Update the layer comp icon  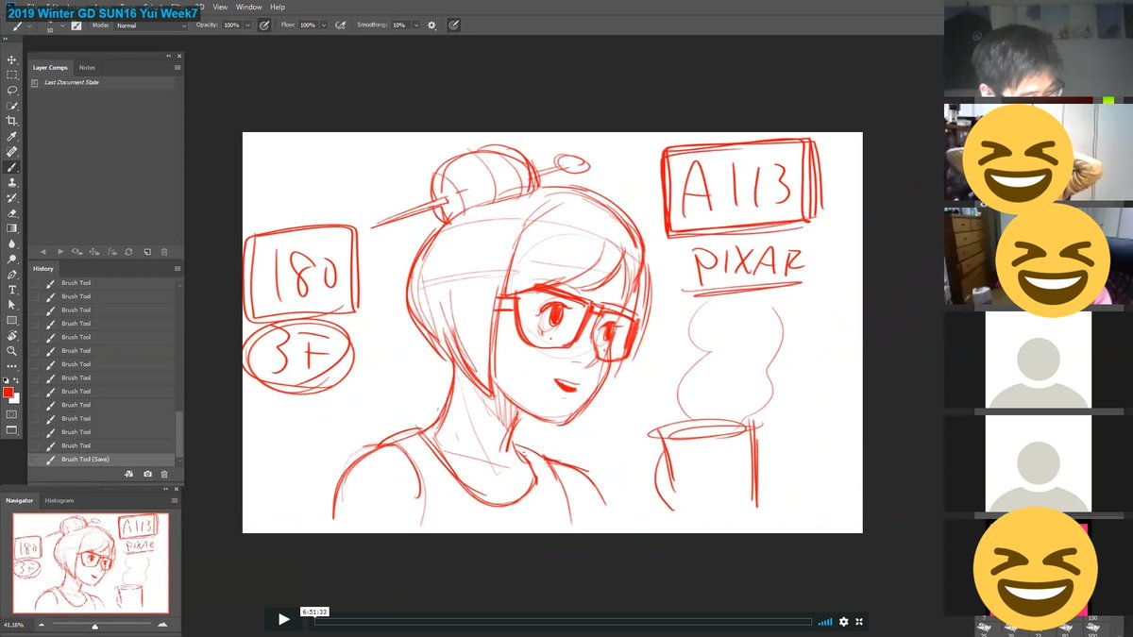(128, 252)
